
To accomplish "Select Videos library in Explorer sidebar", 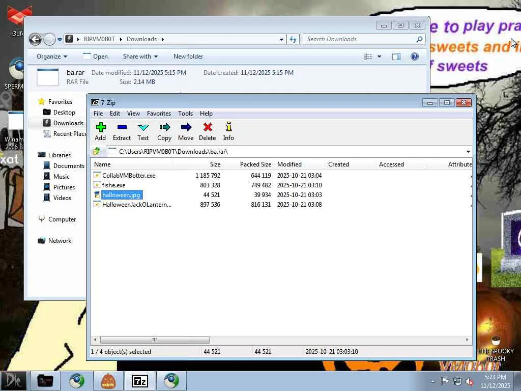I will [62, 198].
